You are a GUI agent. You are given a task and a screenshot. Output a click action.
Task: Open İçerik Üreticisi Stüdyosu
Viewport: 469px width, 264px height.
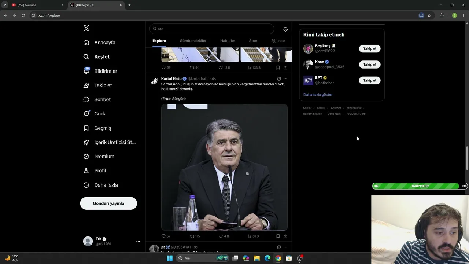[x=110, y=142]
